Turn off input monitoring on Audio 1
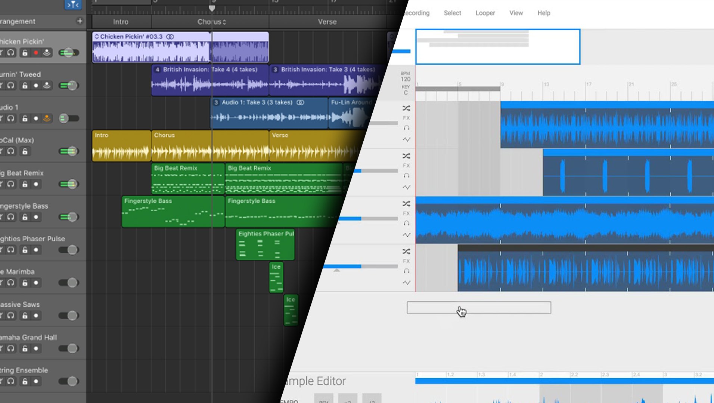The image size is (714, 403). (47, 119)
